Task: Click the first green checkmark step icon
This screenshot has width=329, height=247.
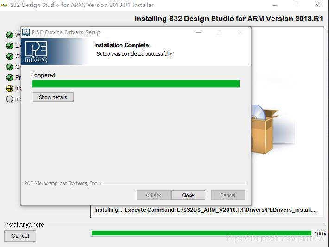Action: (x=10, y=35)
